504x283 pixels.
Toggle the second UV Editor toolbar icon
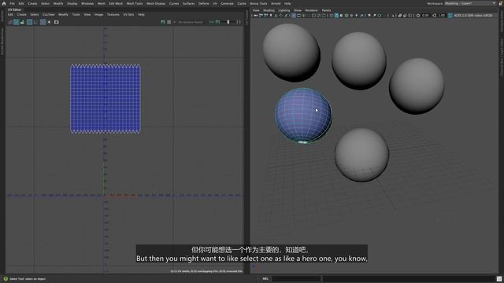click(x=16, y=22)
